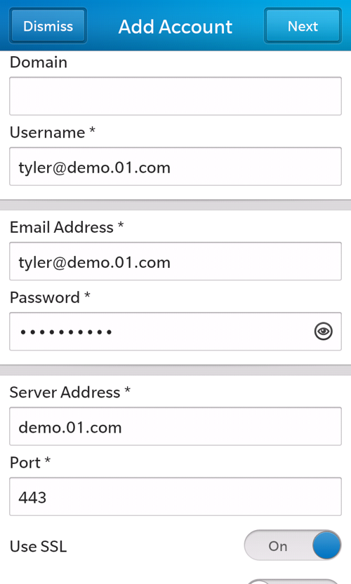351x584 pixels.
Task: Edit the Server Address demo.01.com field
Action: [175, 426]
